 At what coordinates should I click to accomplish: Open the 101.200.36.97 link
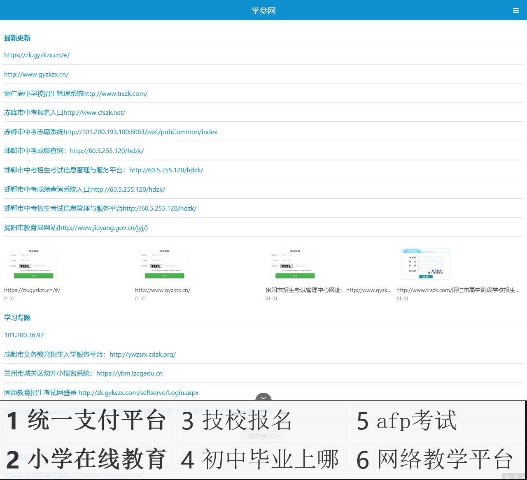(23, 335)
